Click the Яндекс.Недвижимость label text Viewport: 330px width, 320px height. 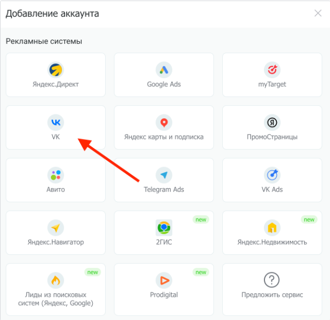tap(272, 242)
